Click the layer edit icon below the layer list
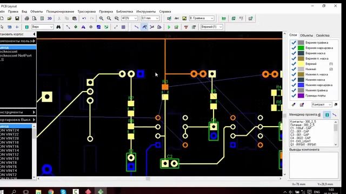The height and width of the screenshot is (194, 346). (x=302, y=105)
